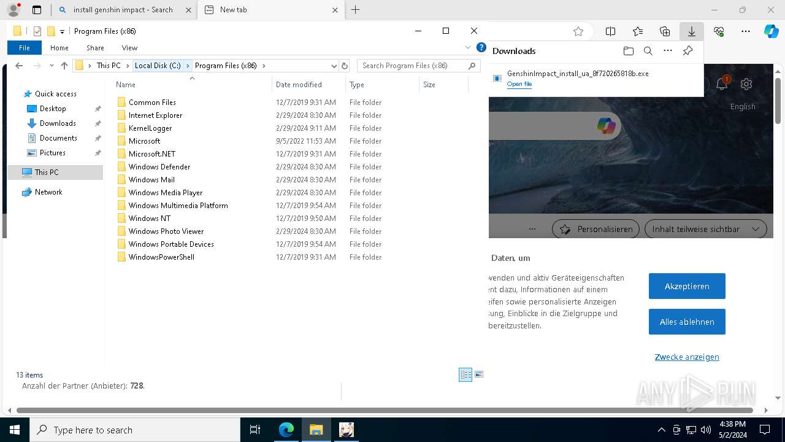
Task: Open the Windows Start menu
Action: click(15, 430)
